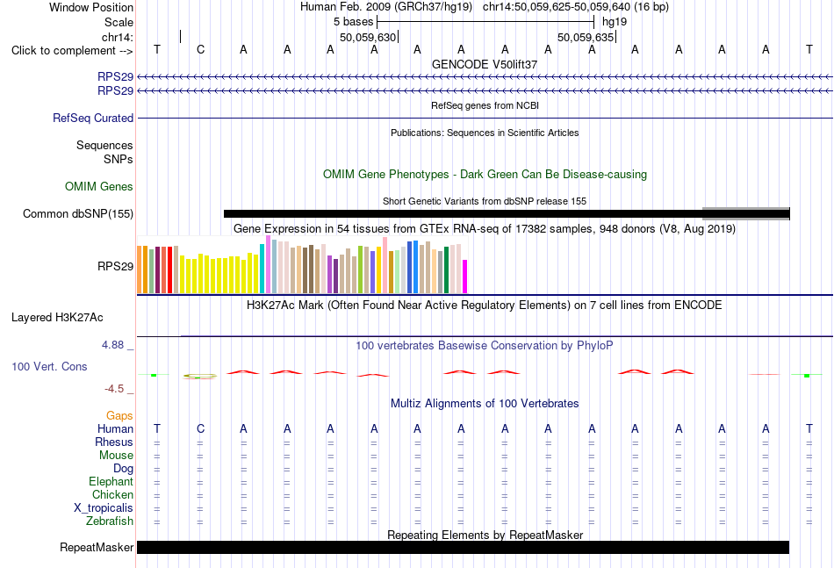The height and width of the screenshot is (568, 834).
Task: Open H3K27Ac Mark track title
Action: 485,306
